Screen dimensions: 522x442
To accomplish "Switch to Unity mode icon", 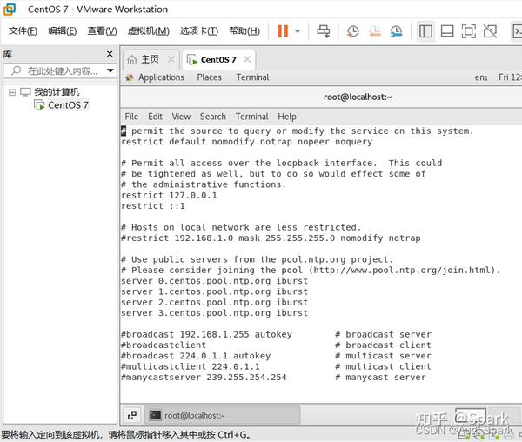I will pos(490,31).
